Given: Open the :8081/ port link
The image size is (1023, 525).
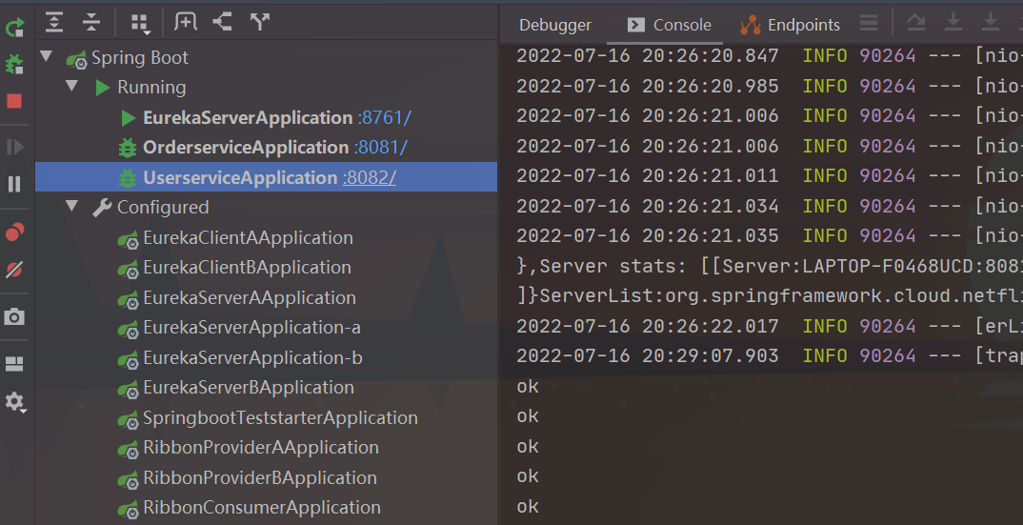Looking at the screenshot, I should (x=380, y=148).
